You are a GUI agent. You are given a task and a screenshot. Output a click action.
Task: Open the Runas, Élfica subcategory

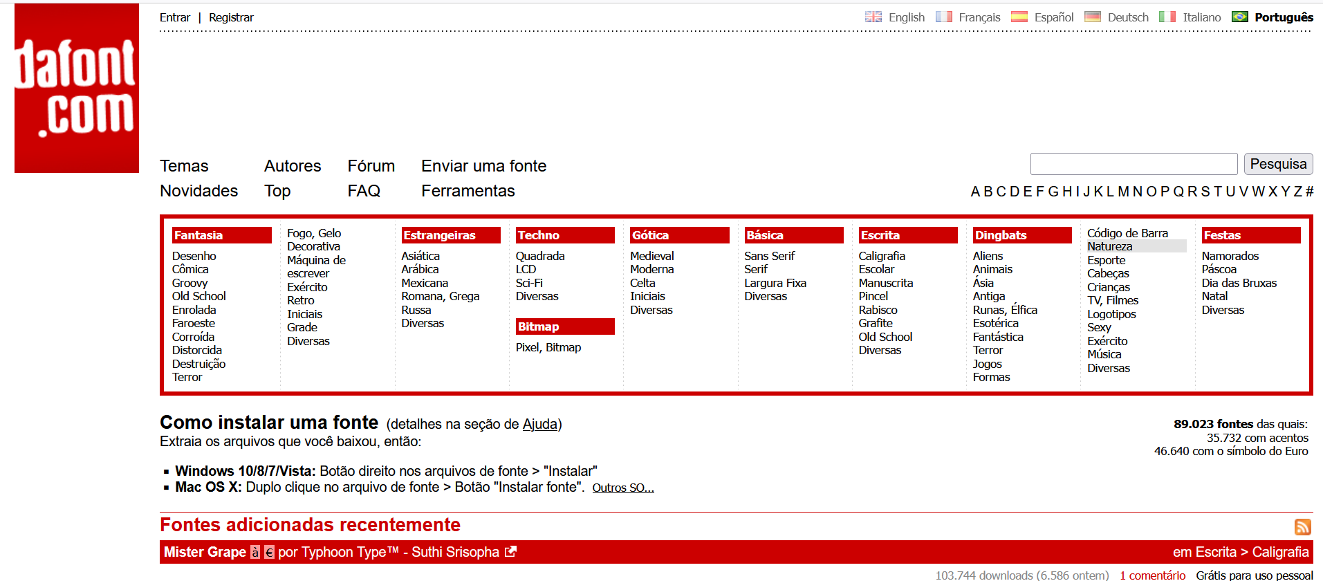pos(1005,310)
